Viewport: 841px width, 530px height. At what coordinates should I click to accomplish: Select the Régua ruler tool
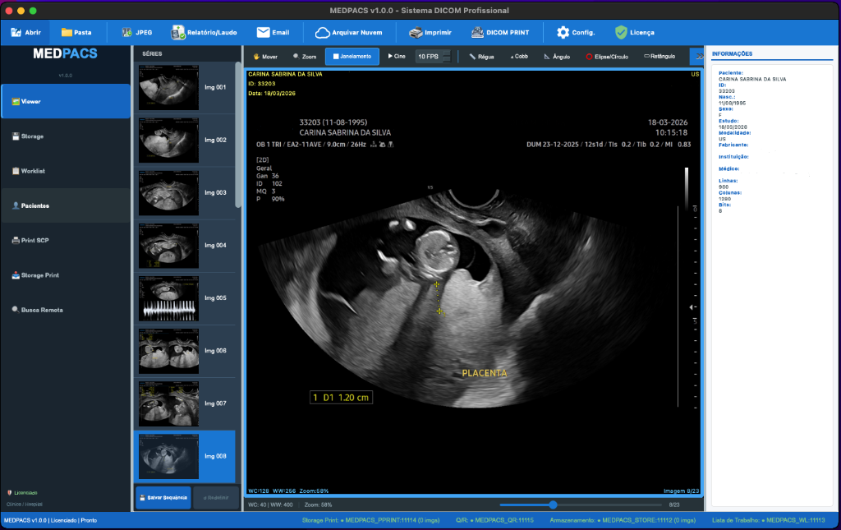481,57
